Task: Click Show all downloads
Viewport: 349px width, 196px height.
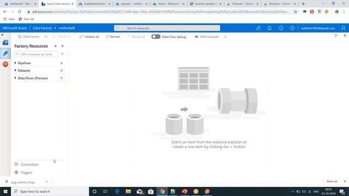Action: pyautogui.click(x=332, y=181)
